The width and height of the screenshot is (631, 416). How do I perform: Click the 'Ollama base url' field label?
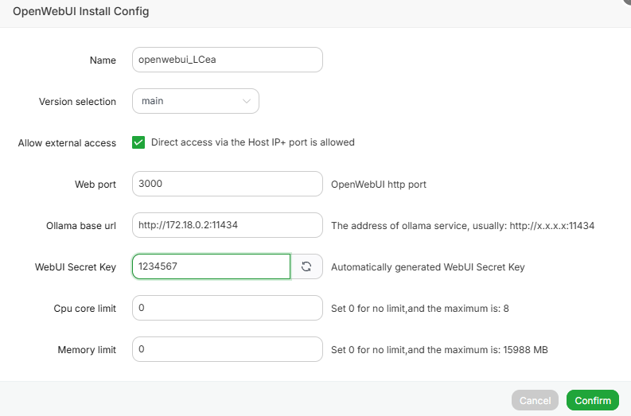(81, 226)
